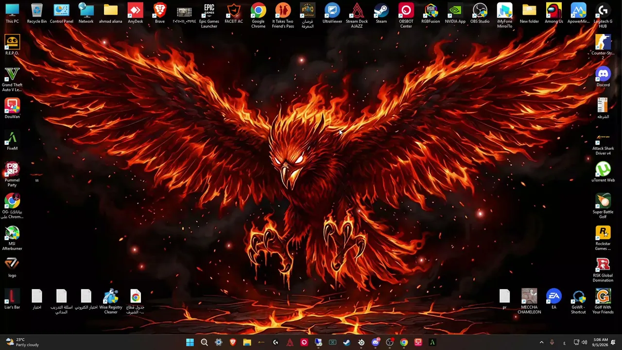Screen dimensions: 622x350
Task: Select the logo file on desktop
Action: pyautogui.click(x=12, y=267)
